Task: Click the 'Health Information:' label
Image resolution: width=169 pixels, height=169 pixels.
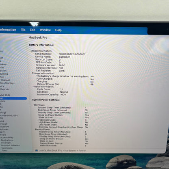Action: coord(43,87)
